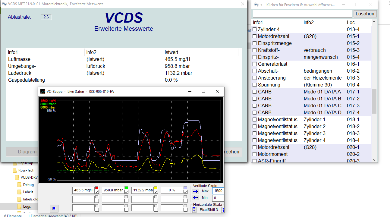The height and width of the screenshot is (217, 390).
Task: Minimize the VC-Scope window
Action: 190,91
